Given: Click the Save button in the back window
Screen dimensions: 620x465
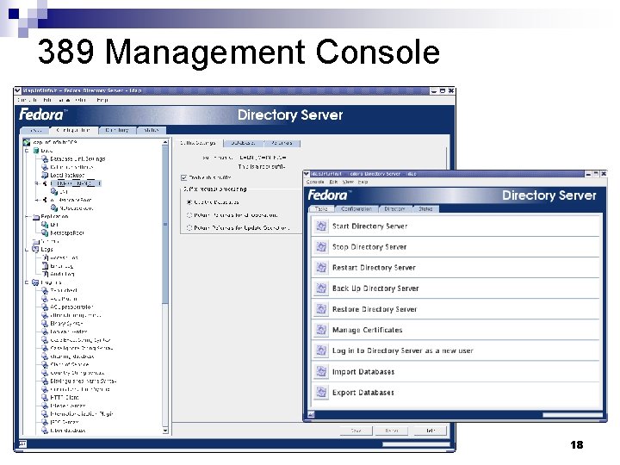Looking at the screenshot, I should [356, 431].
